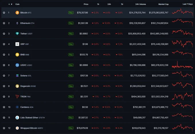Open XRP's 7-day sparkline chart
Image resolution: width=195 pixels, height=134 pixels.
182,44
